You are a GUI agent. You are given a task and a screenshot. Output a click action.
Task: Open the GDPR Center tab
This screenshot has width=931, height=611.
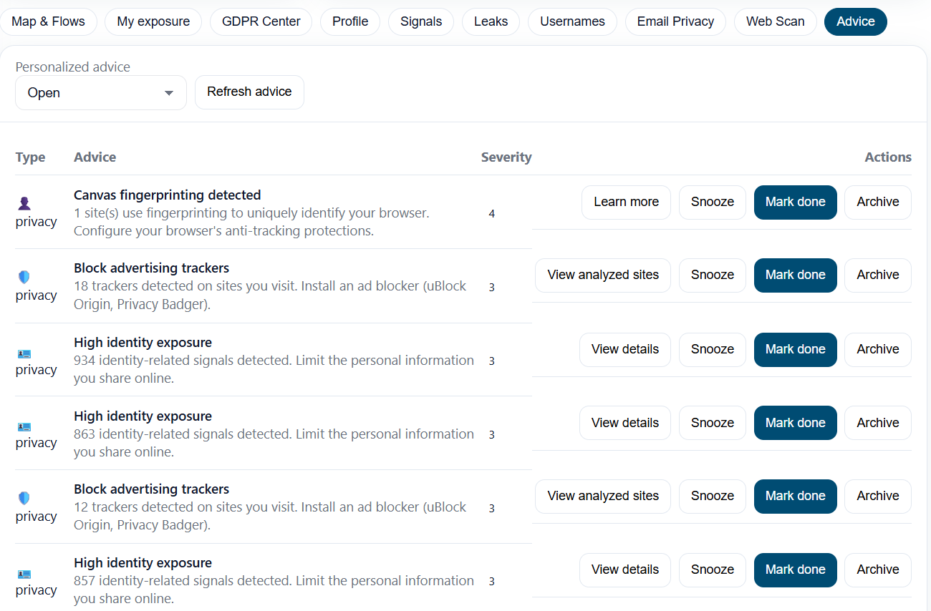(x=261, y=21)
